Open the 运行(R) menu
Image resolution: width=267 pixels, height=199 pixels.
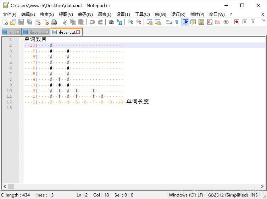click(178, 15)
